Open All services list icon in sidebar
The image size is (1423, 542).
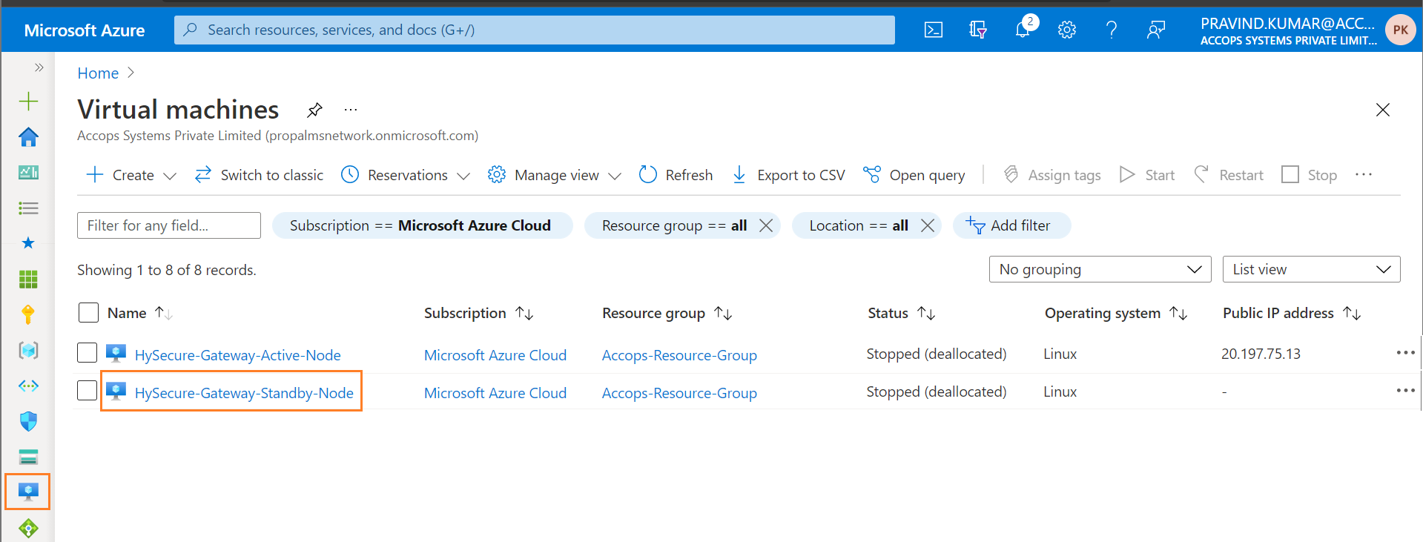tap(28, 208)
